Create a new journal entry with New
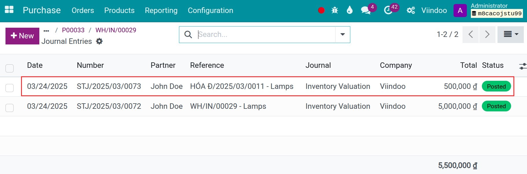Screen dimensions: 527x174 (x=22, y=36)
